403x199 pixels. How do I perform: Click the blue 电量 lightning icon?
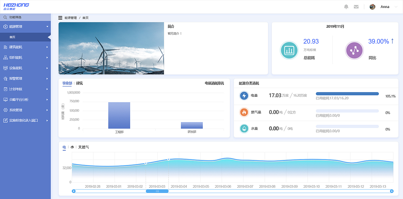click(244, 96)
